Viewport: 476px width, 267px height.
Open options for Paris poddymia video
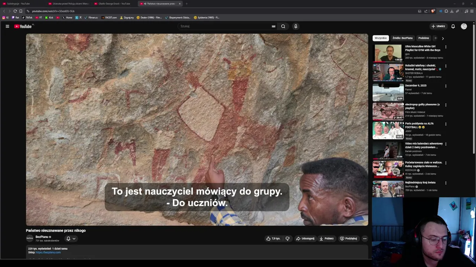tap(446, 124)
